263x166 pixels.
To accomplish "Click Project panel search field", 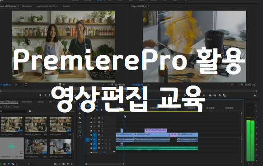I will pyautogui.click(x=14, y=111).
